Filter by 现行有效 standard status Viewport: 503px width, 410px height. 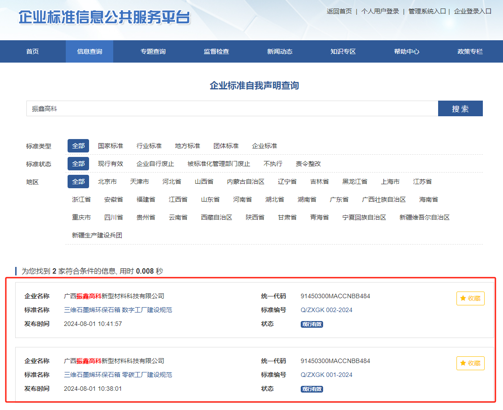tap(111, 164)
